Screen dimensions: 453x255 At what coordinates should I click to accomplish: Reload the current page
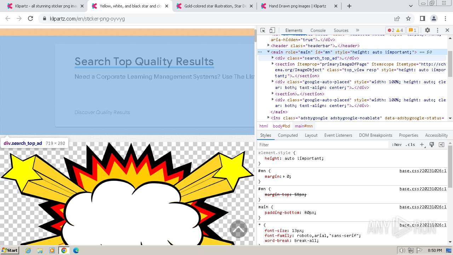pos(30,19)
